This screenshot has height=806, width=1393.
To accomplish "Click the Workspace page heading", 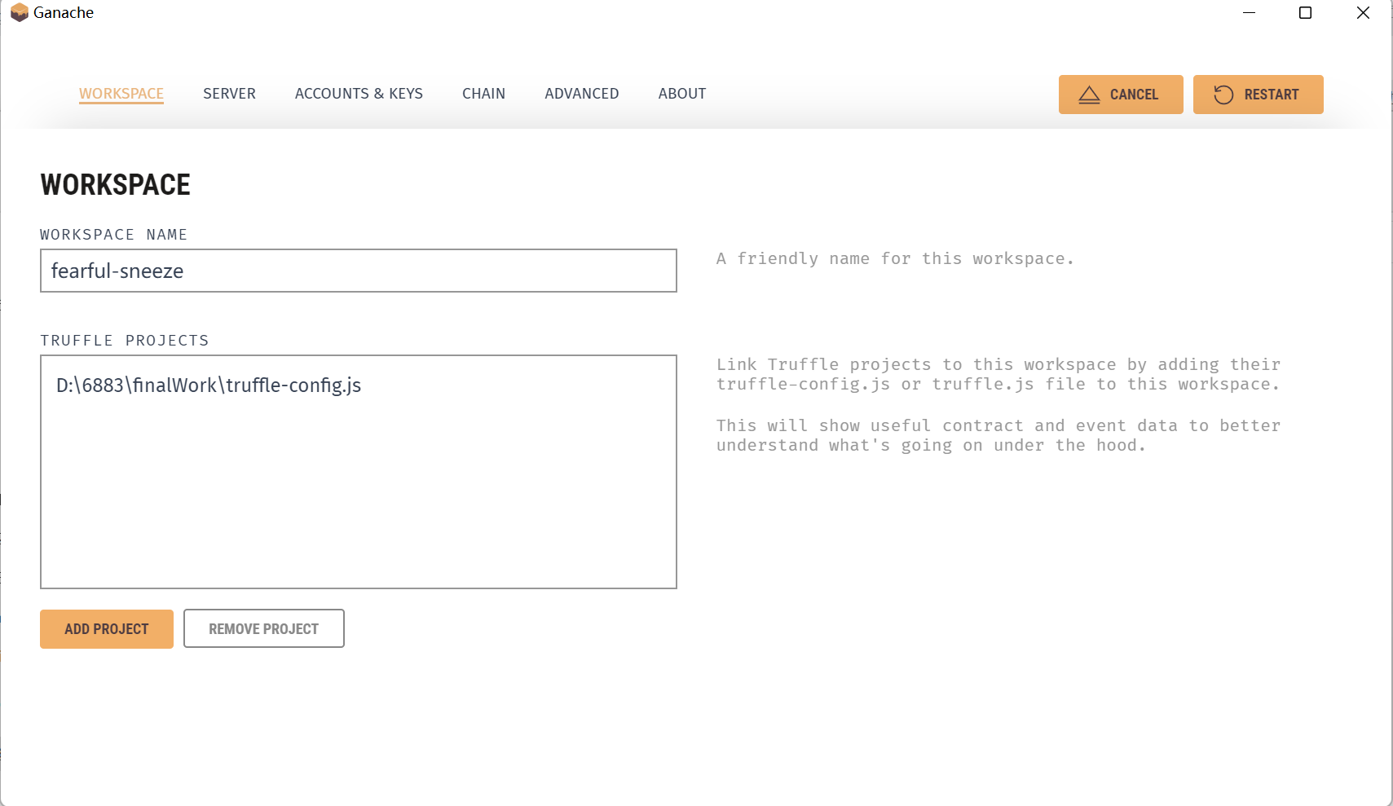I will pyautogui.click(x=115, y=185).
